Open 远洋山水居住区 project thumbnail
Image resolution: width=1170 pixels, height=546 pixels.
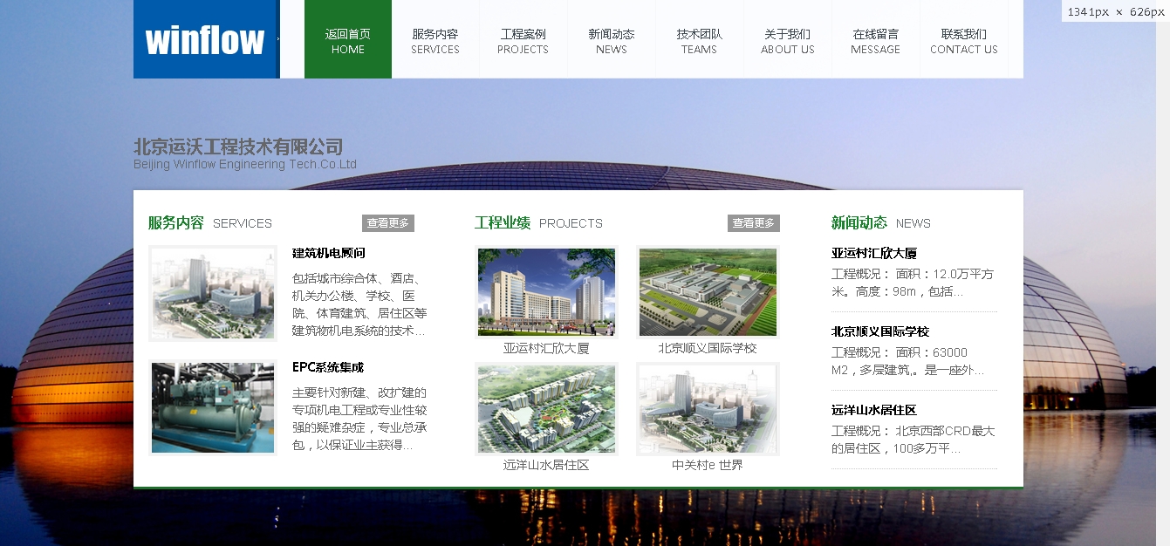[546, 409]
